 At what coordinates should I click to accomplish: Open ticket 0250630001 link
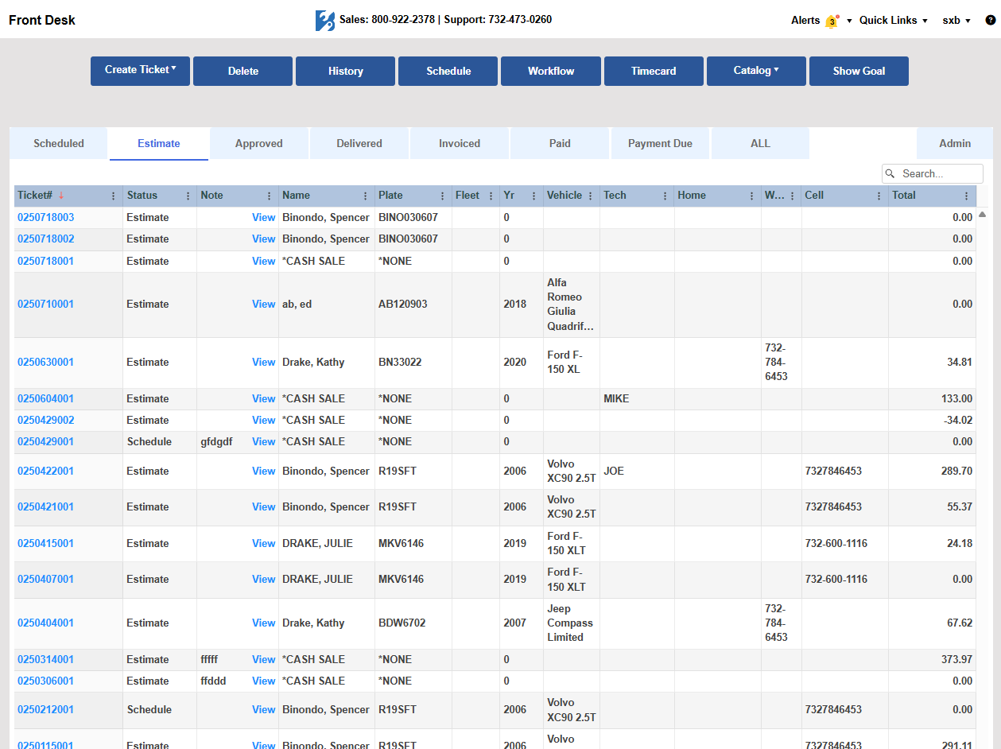[x=45, y=363]
